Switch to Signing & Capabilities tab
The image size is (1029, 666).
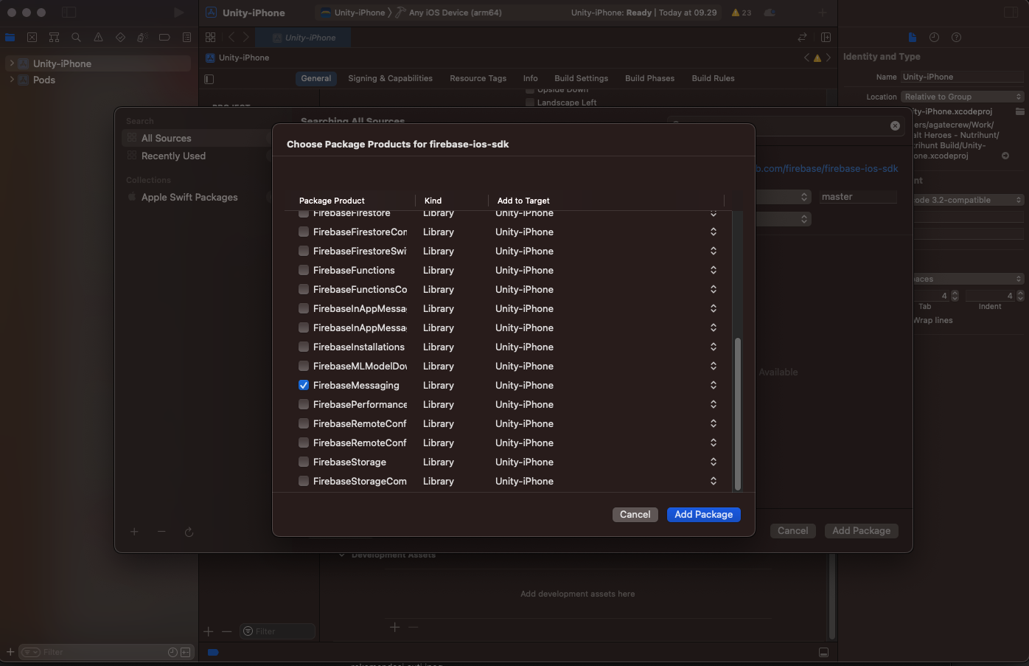tap(390, 78)
